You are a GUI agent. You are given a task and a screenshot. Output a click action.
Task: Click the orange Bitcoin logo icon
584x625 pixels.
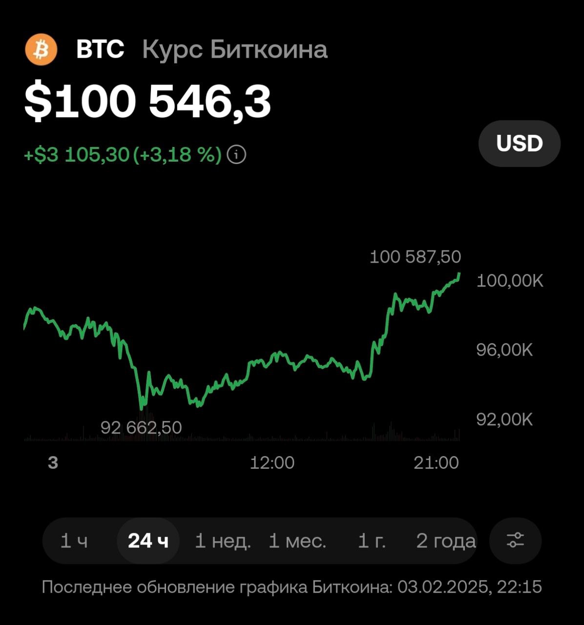[42, 49]
